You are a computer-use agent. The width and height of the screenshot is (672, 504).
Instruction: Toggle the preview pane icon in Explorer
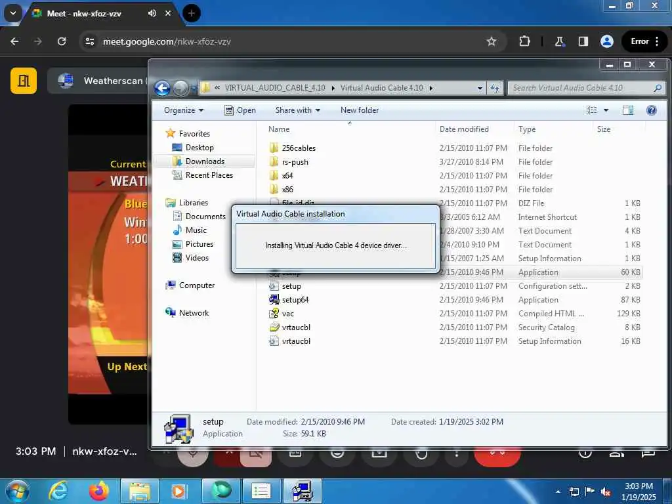click(x=628, y=110)
